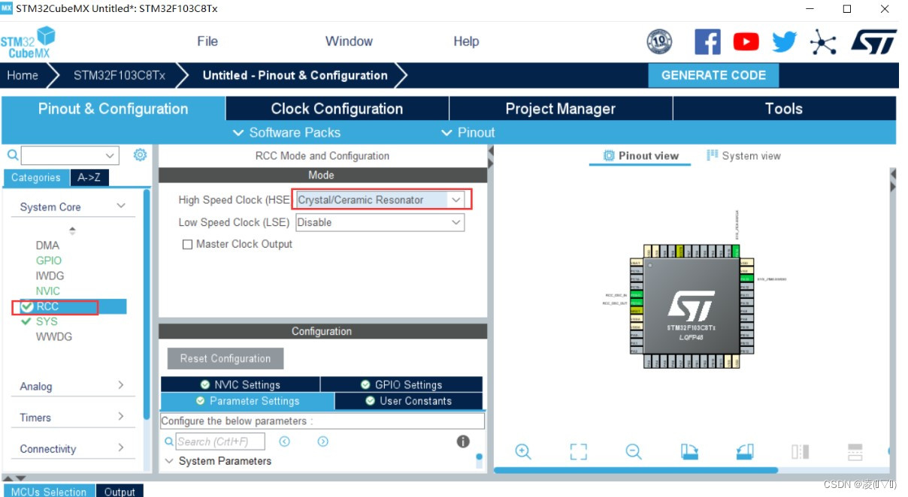Go to next search result in parameters
908x497 pixels.
click(322, 441)
